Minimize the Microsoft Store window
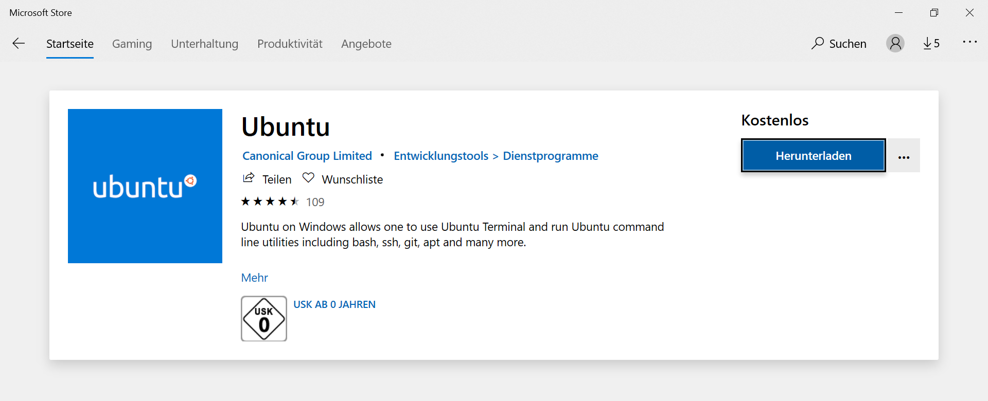The width and height of the screenshot is (988, 401). pyautogui.click(x=899, y=13)
